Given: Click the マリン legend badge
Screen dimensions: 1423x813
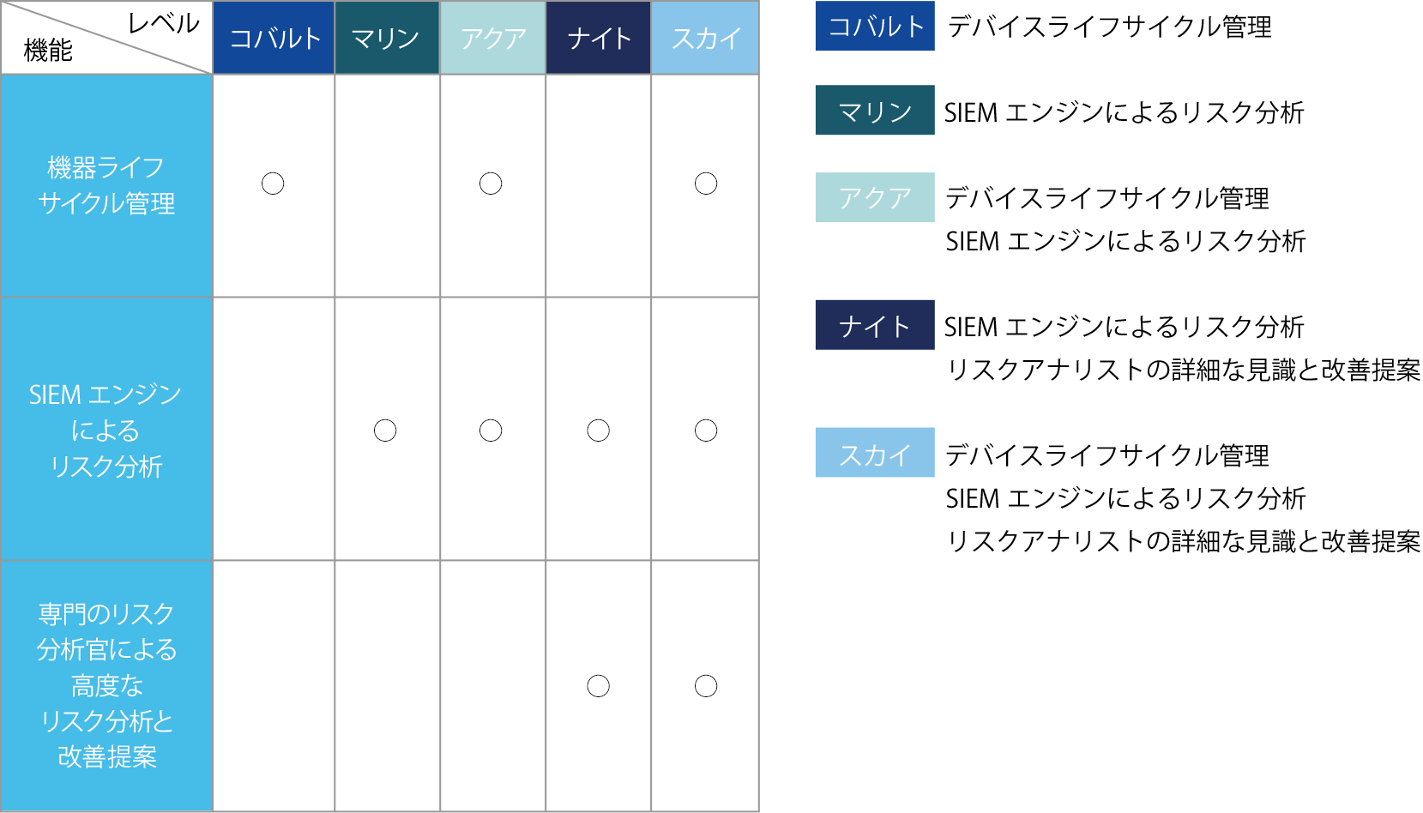Looking at the screenshot, I should pos(875,110).
